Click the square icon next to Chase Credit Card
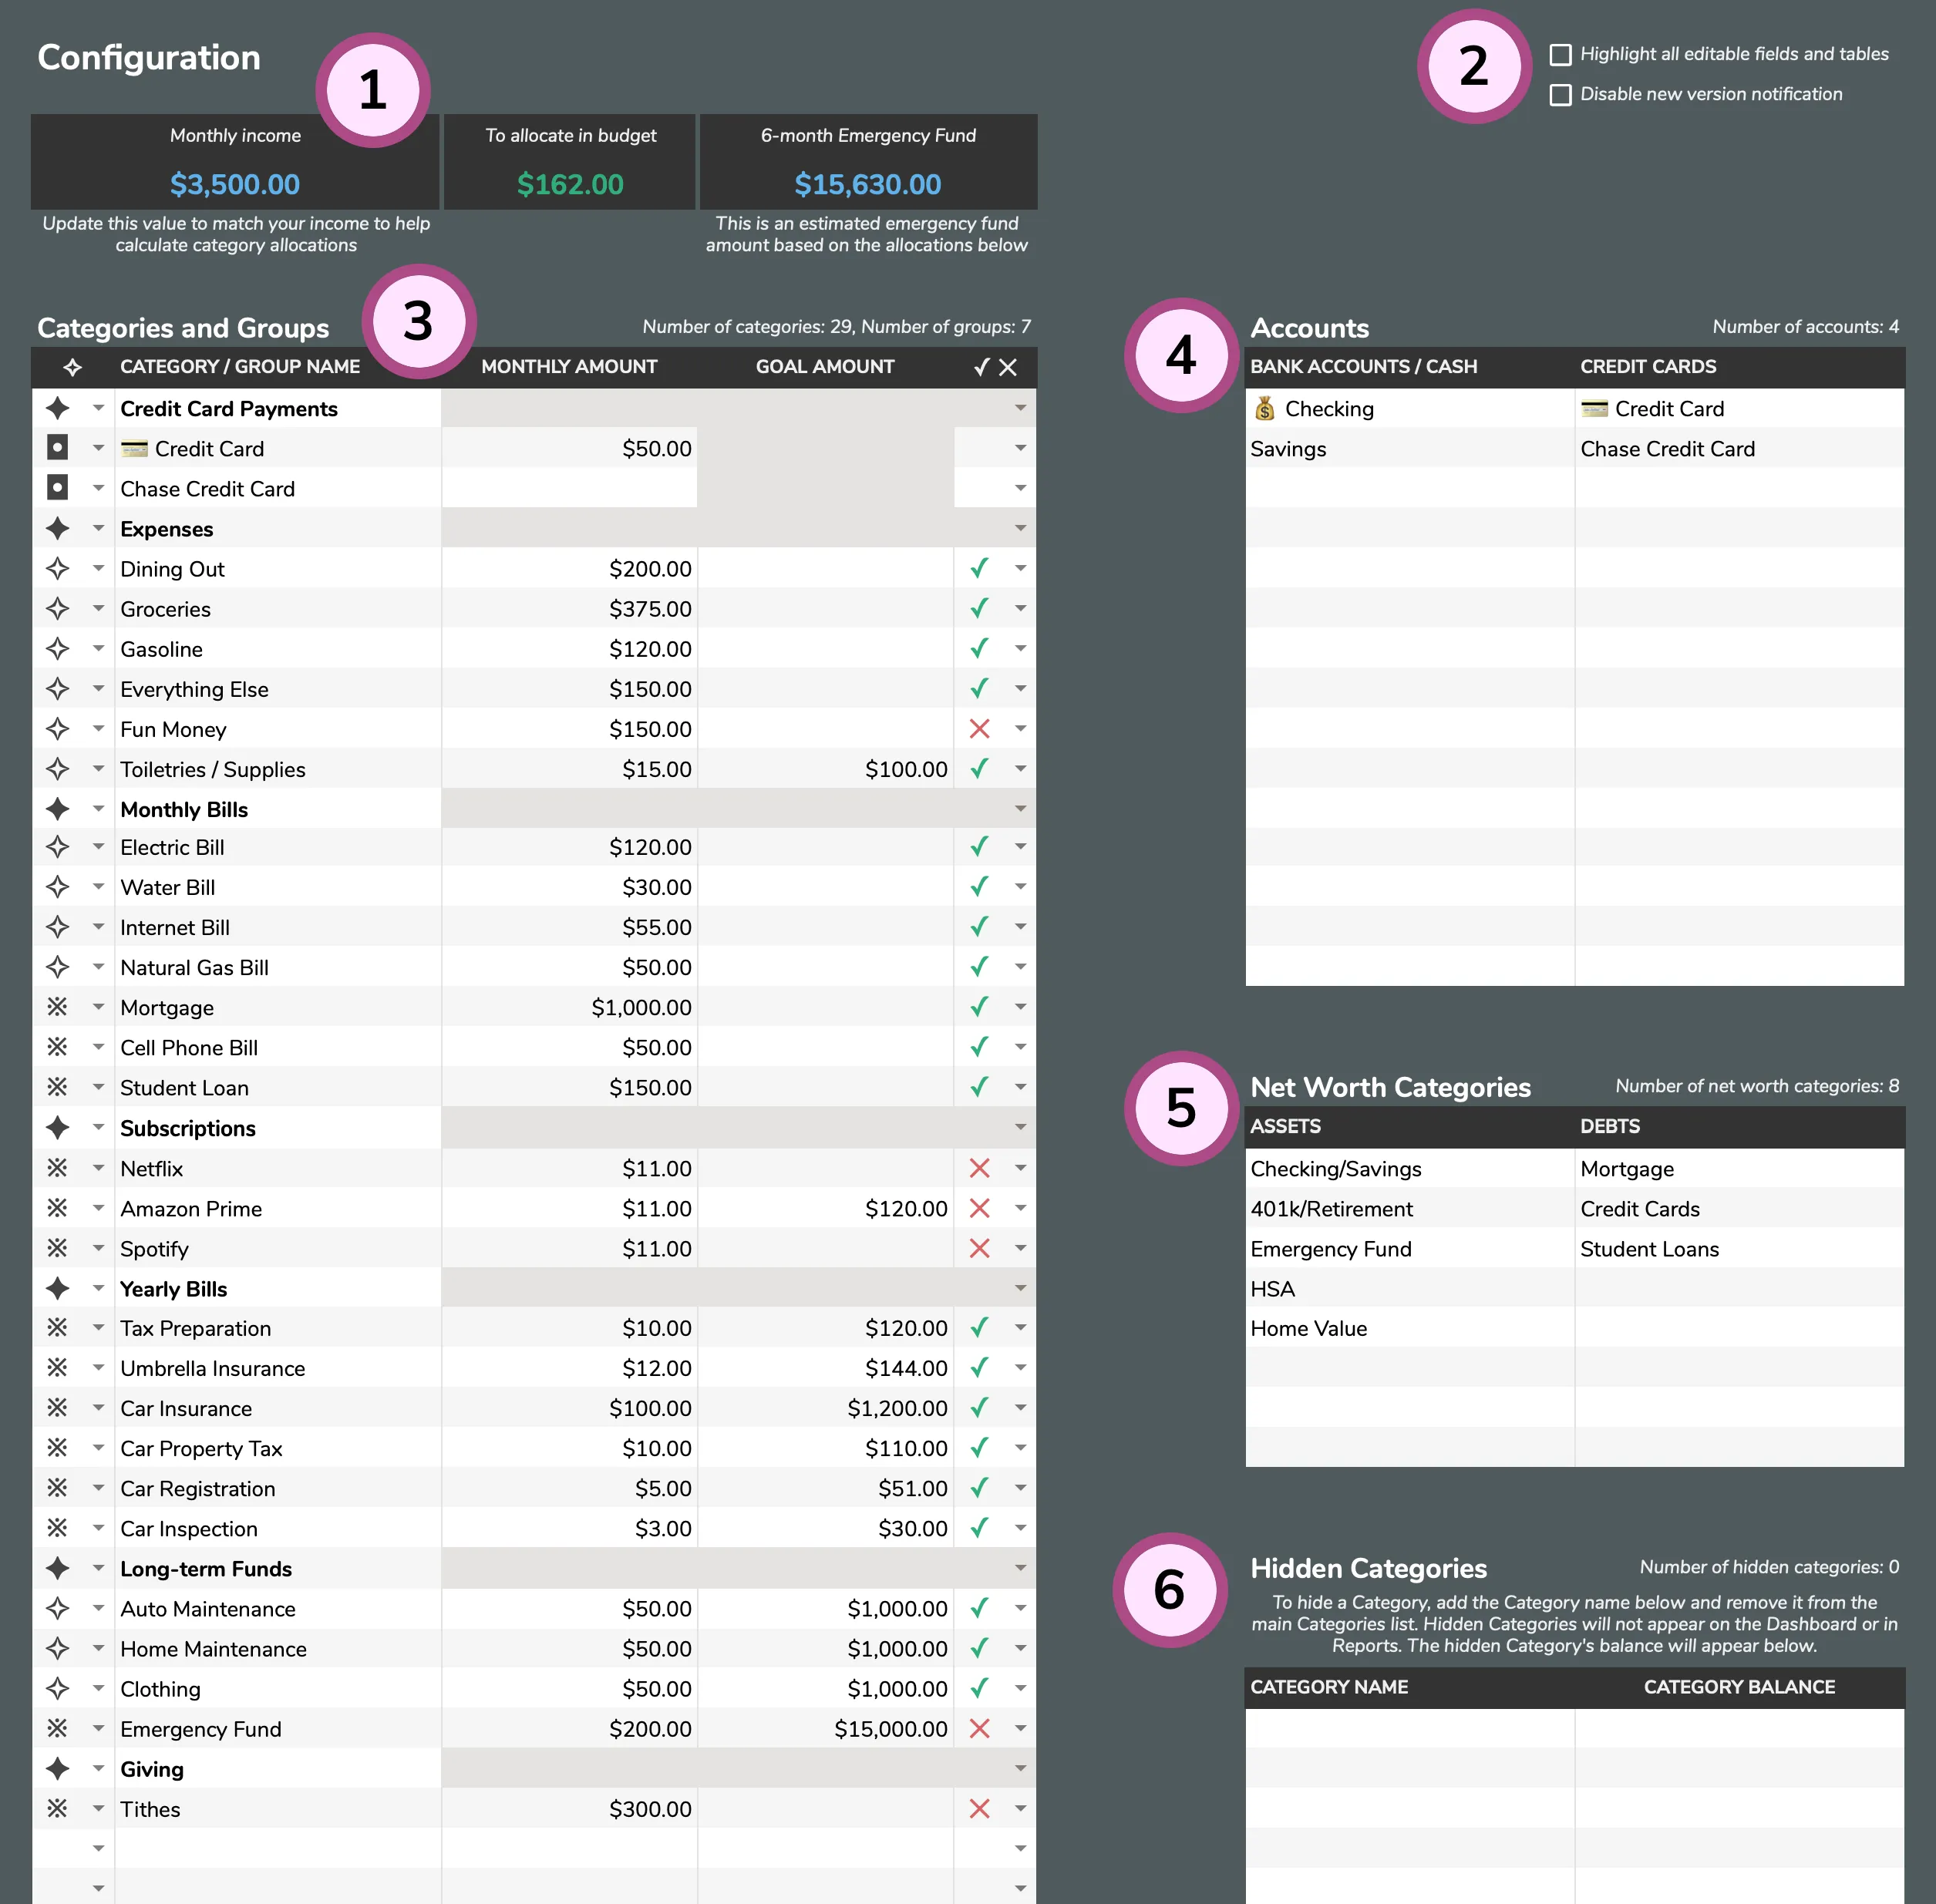 (57, 488)
